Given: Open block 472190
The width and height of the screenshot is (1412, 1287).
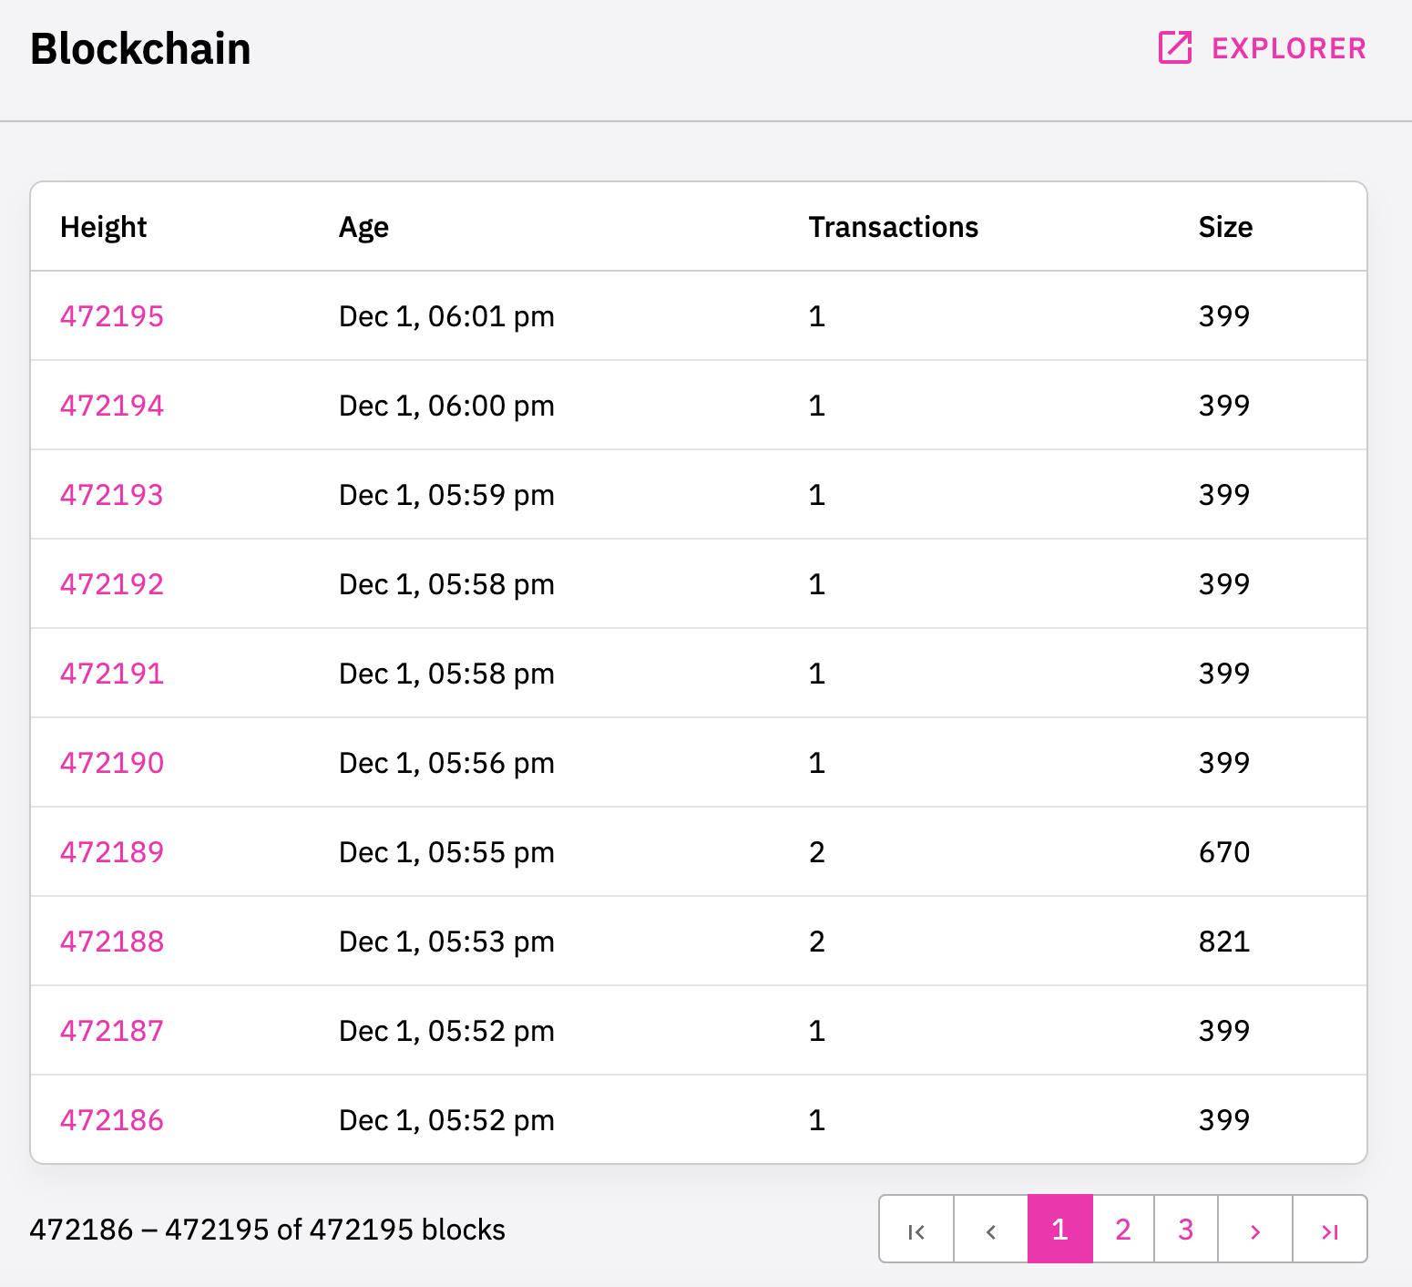Looking at the screenshot, I should 111,763.
